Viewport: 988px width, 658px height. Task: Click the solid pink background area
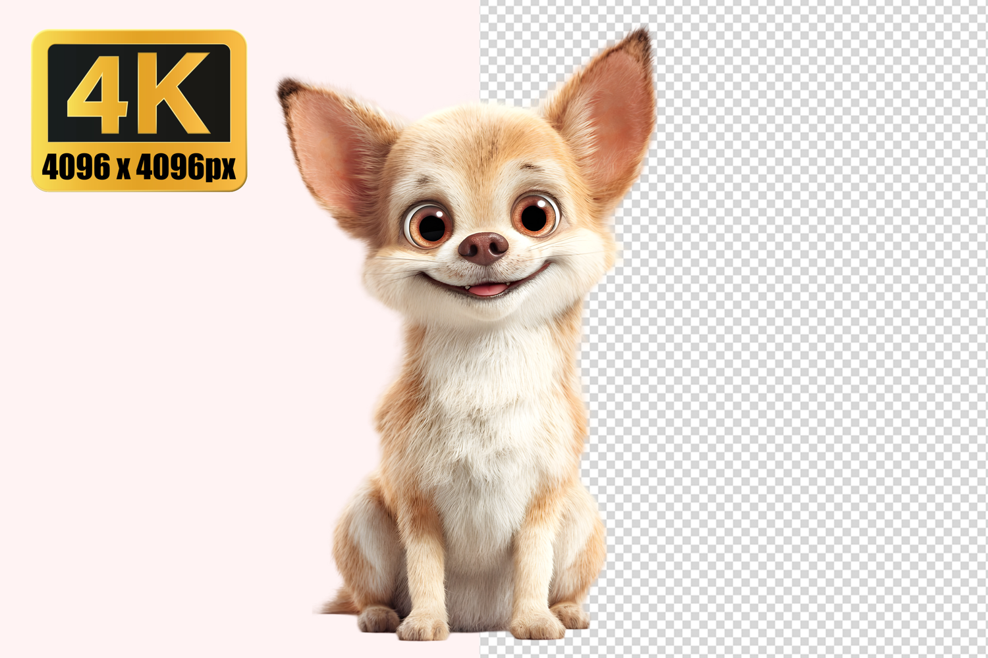tap(165, 395)
